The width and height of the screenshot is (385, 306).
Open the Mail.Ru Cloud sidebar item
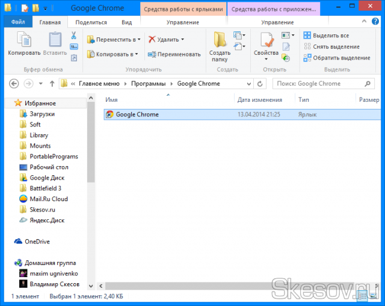coord(49,199)
